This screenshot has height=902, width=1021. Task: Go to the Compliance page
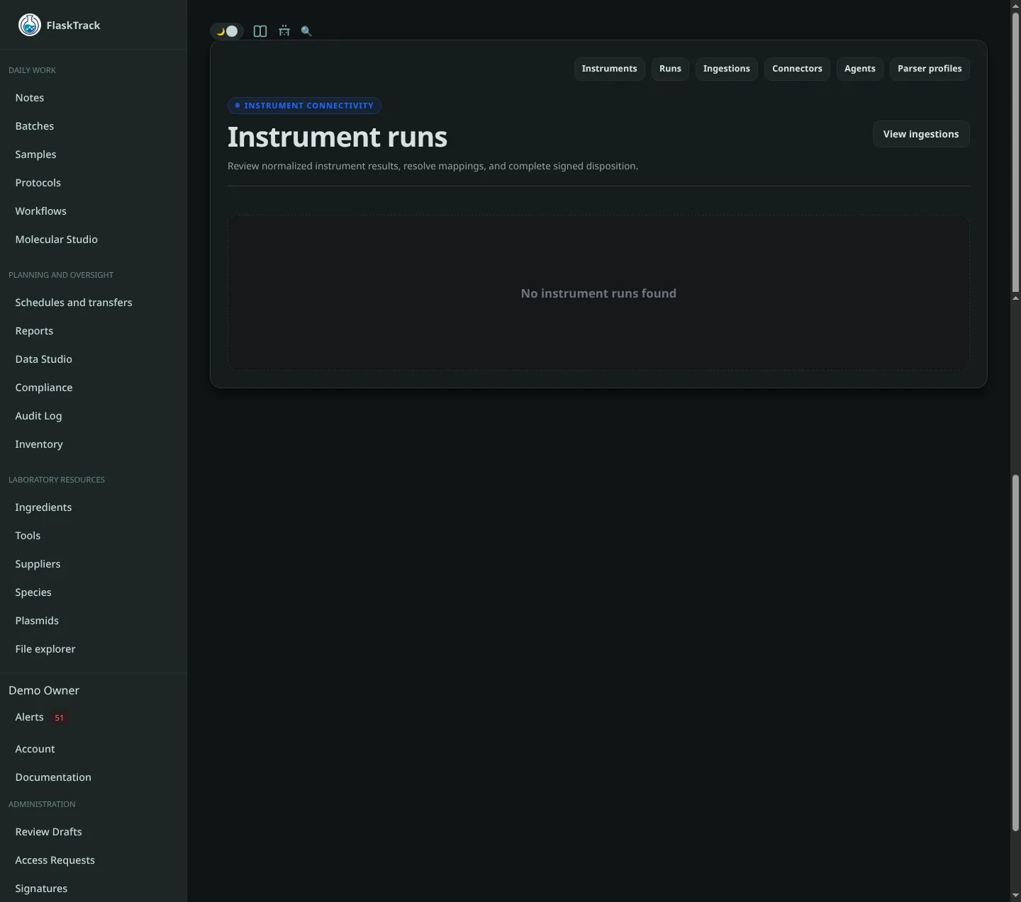tap(93, 388)
